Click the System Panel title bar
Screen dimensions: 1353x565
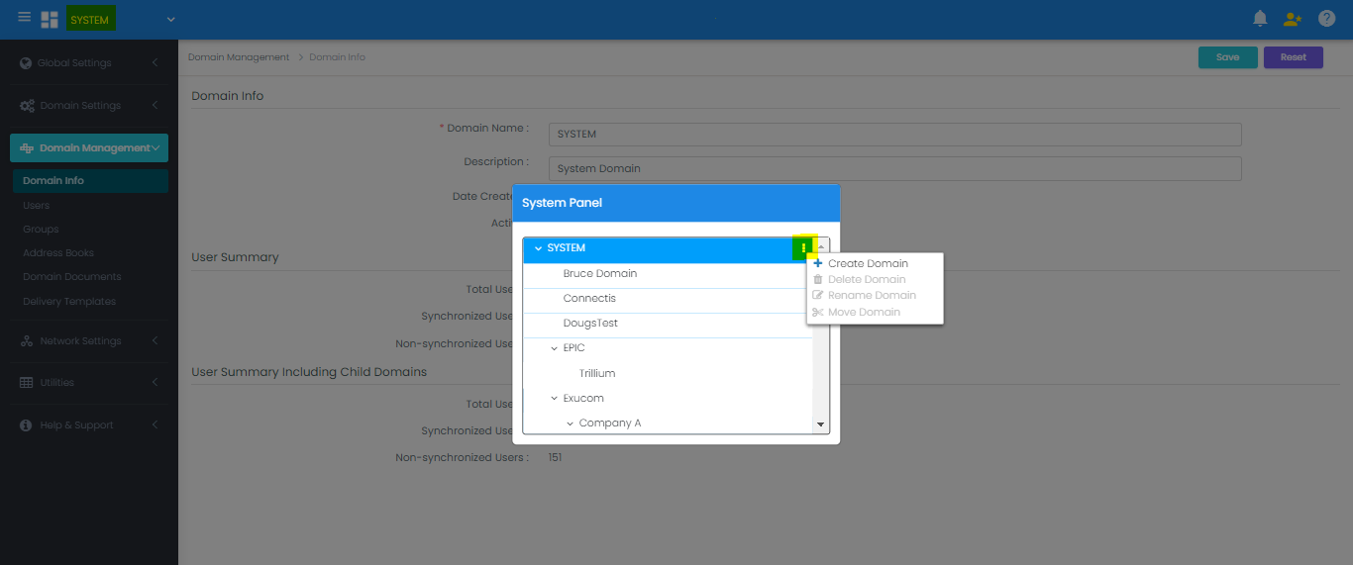pos(676,203)
